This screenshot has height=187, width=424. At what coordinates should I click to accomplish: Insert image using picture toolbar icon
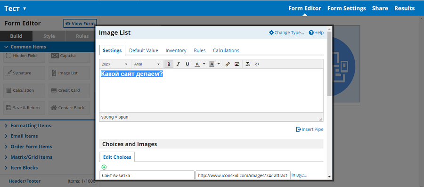click(237, 64)
